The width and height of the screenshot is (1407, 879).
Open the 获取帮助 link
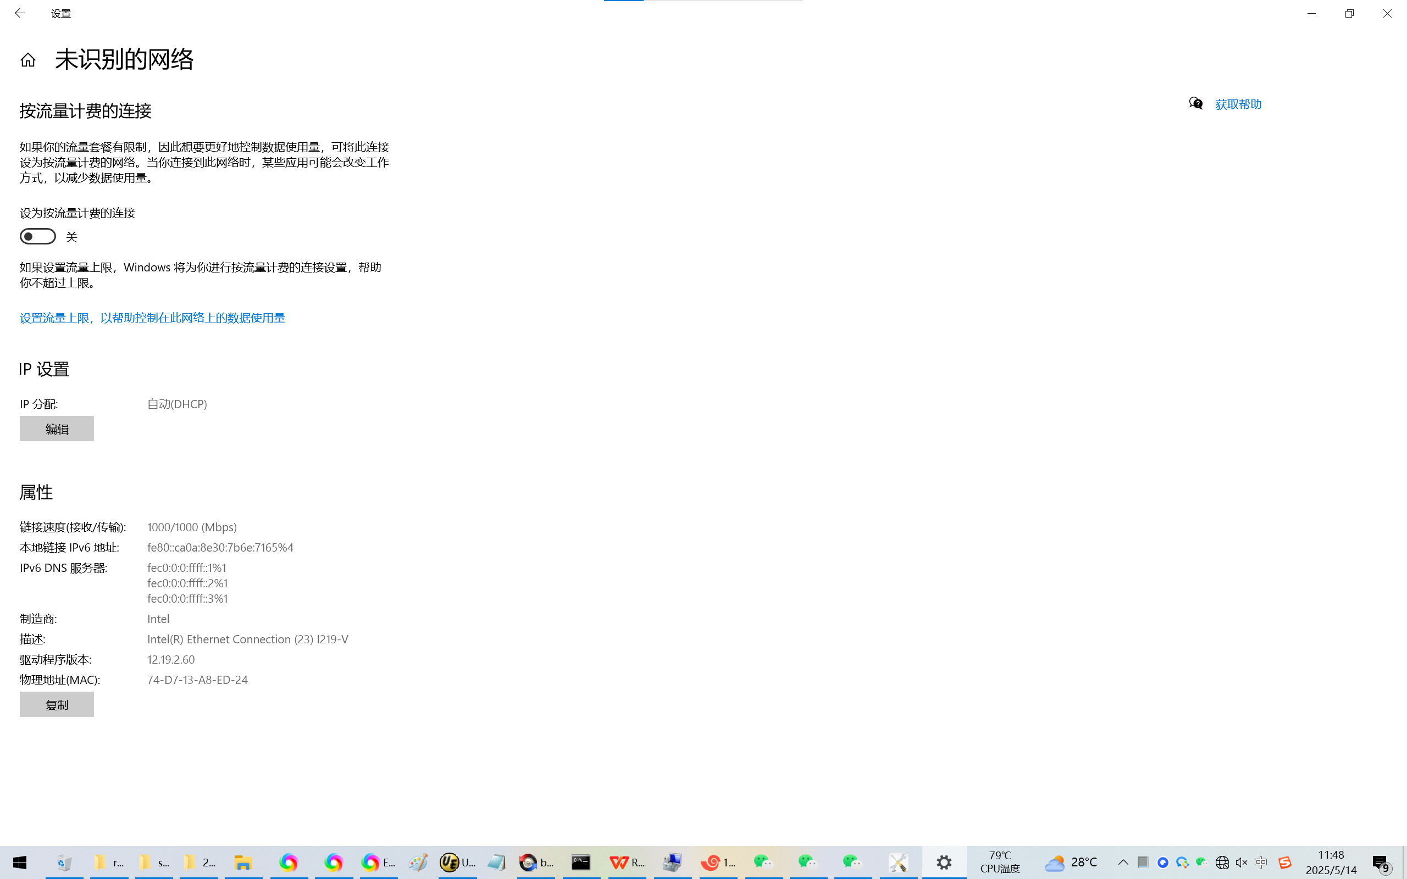(1238, 104)
